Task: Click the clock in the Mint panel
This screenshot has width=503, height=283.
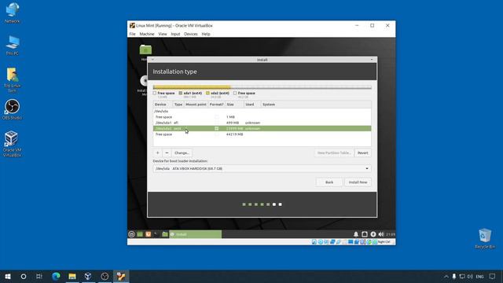Action: [x=391, y=234]
